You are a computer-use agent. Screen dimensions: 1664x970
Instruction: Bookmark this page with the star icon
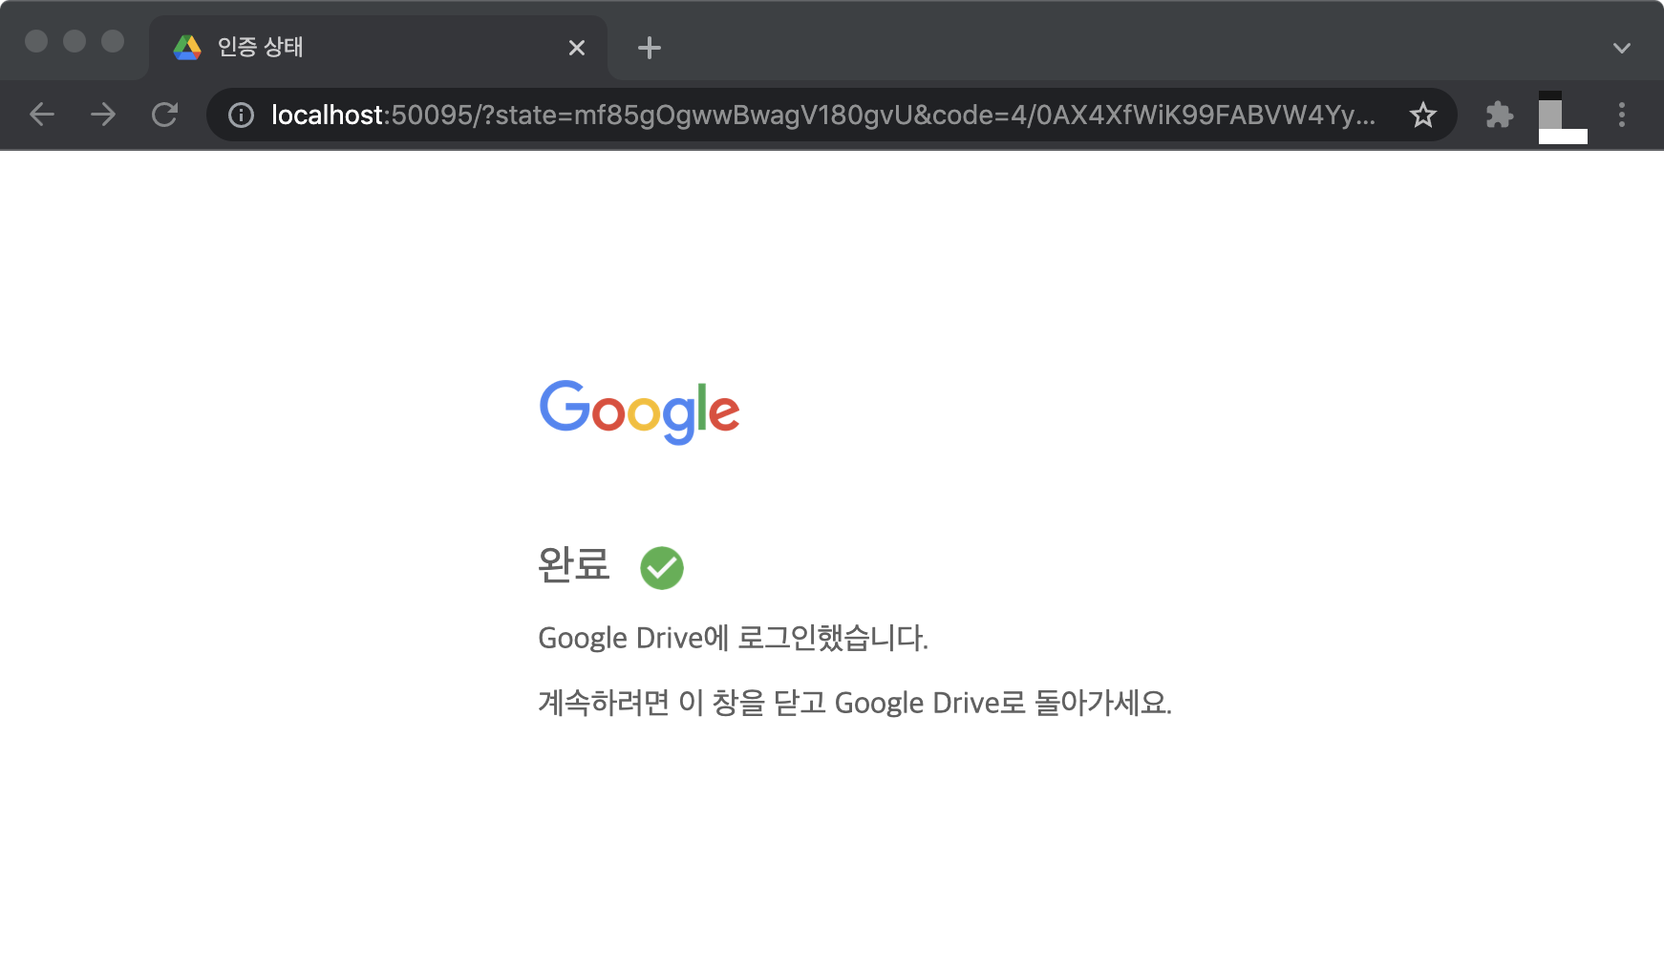click(1423, 115)
